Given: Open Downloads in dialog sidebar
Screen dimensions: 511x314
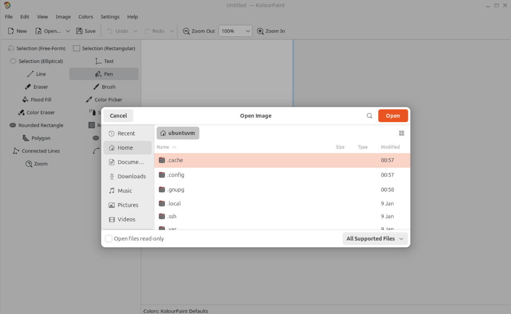Looking at the screenshot, I should click(x=127, y=176).
